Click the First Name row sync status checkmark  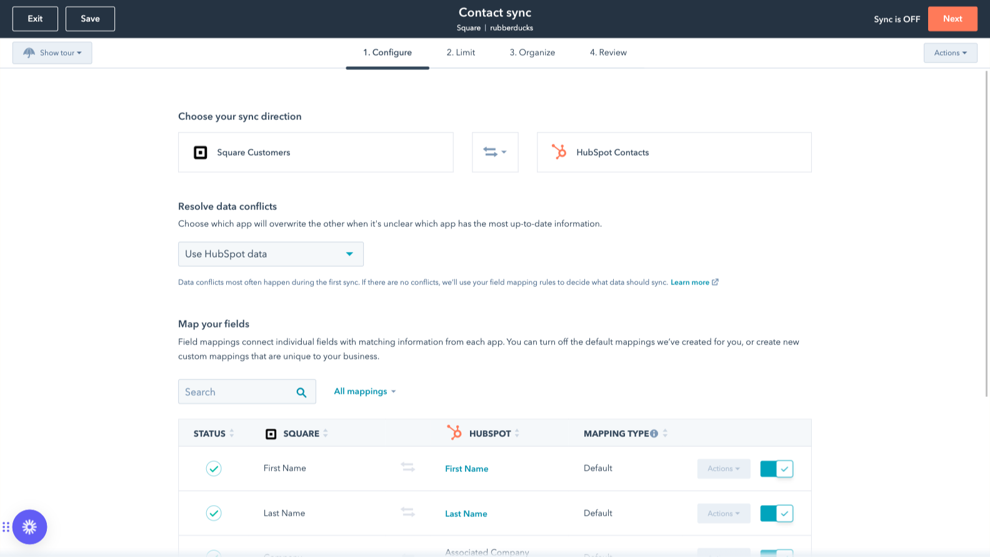pos(214,469)
